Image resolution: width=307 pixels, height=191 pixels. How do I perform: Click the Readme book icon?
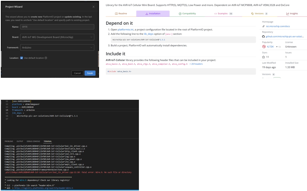(116, 14)
